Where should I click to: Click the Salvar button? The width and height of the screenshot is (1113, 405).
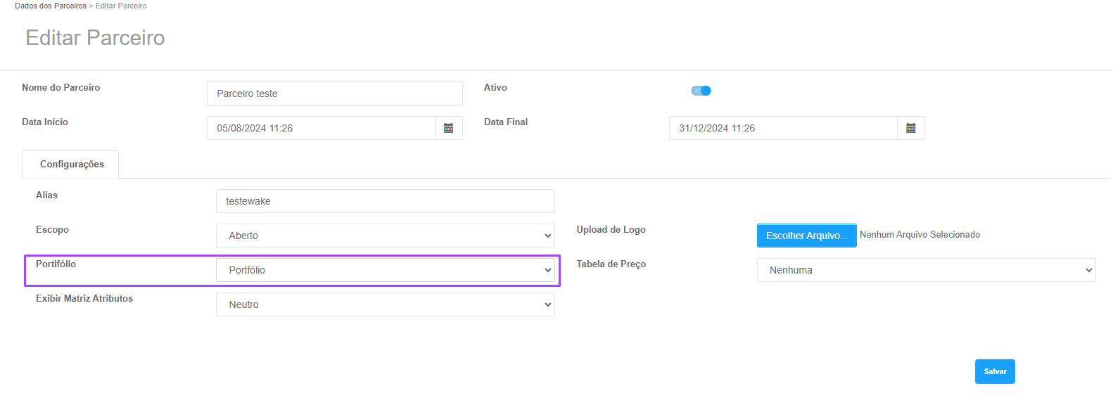[x=995, y=371]
